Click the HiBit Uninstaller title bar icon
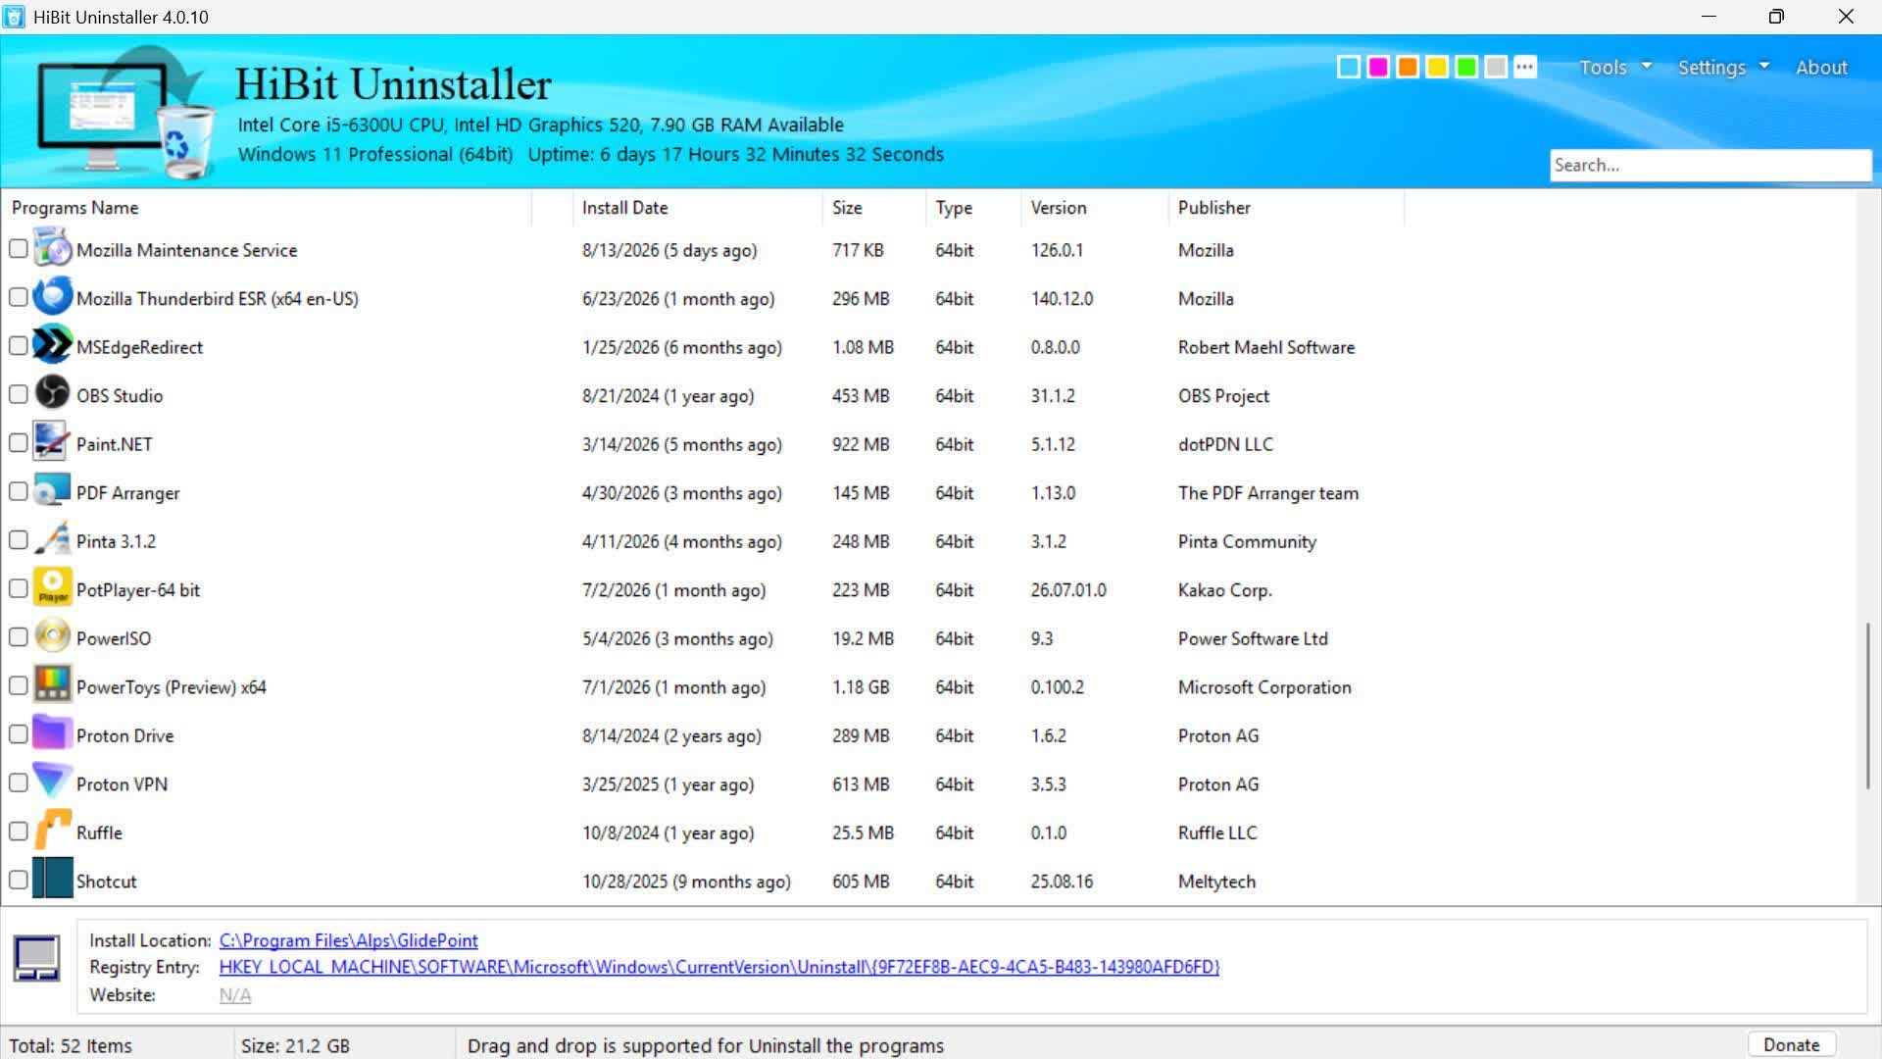The height and width of the screenshot is (1059, 1882). click(x=14, y=17)
